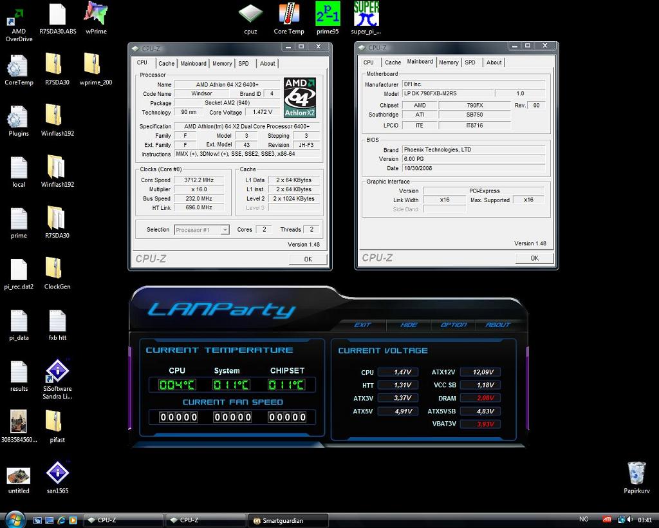
Task: Click EXIT in LANParty Smartguardian
Action: (362, 325)
